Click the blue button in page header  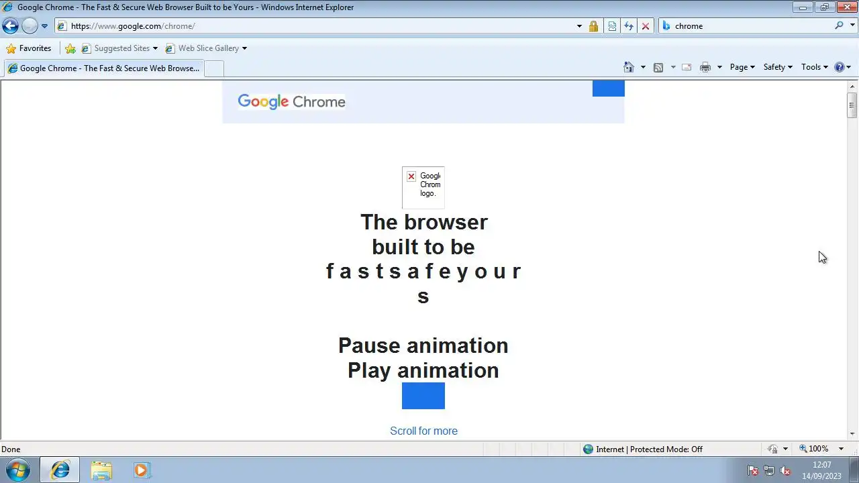click(609, 89)
